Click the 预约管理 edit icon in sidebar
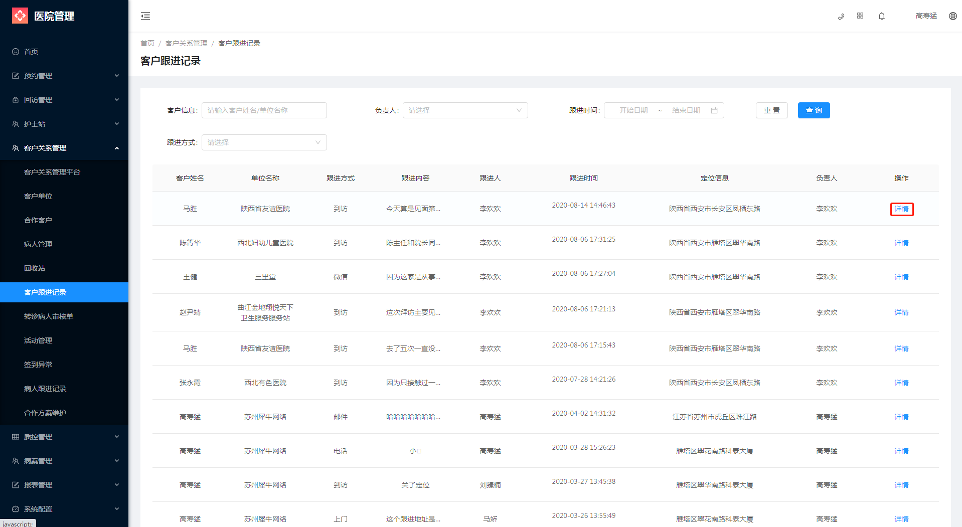Viewport: 962px width, 527px height. 16,76
